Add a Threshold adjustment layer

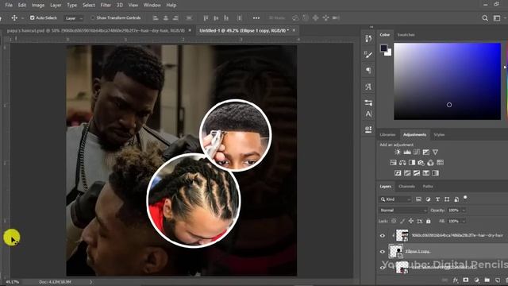click(417, 173)
